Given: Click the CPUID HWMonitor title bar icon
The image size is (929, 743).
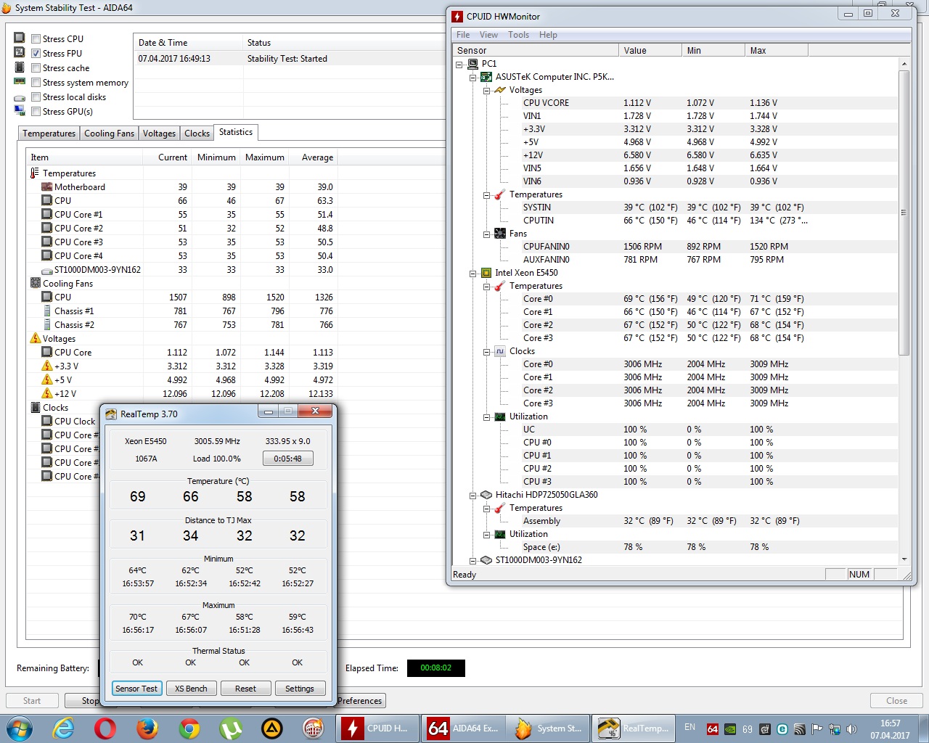Looking at the screenshot, I should (457, 16).
